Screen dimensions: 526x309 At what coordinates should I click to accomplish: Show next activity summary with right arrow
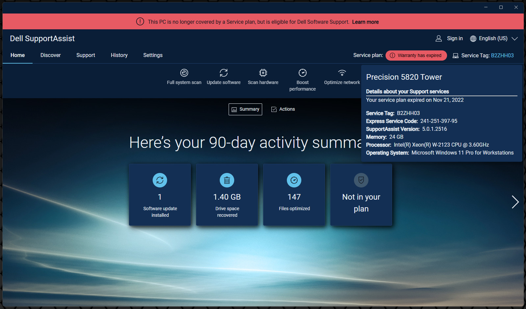(515, 202)
